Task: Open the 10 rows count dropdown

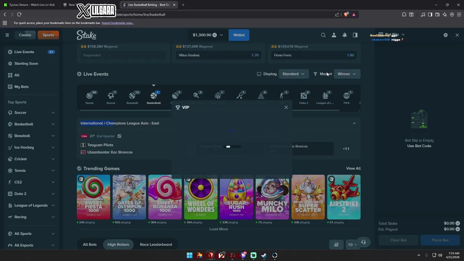Action: pyautogui.click(x=352, y=245)
